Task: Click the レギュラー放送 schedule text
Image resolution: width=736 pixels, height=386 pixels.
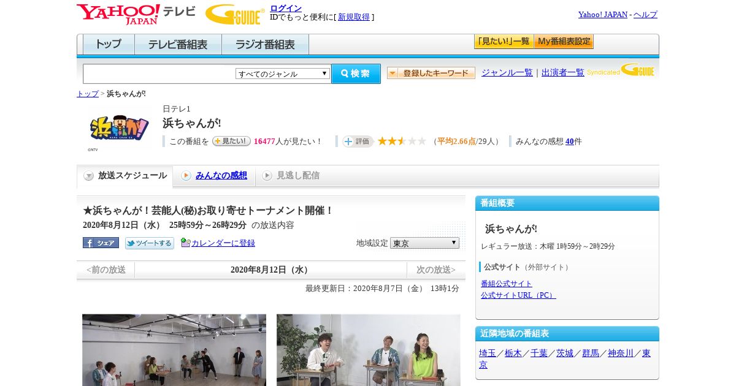Action: click(548, 246)
